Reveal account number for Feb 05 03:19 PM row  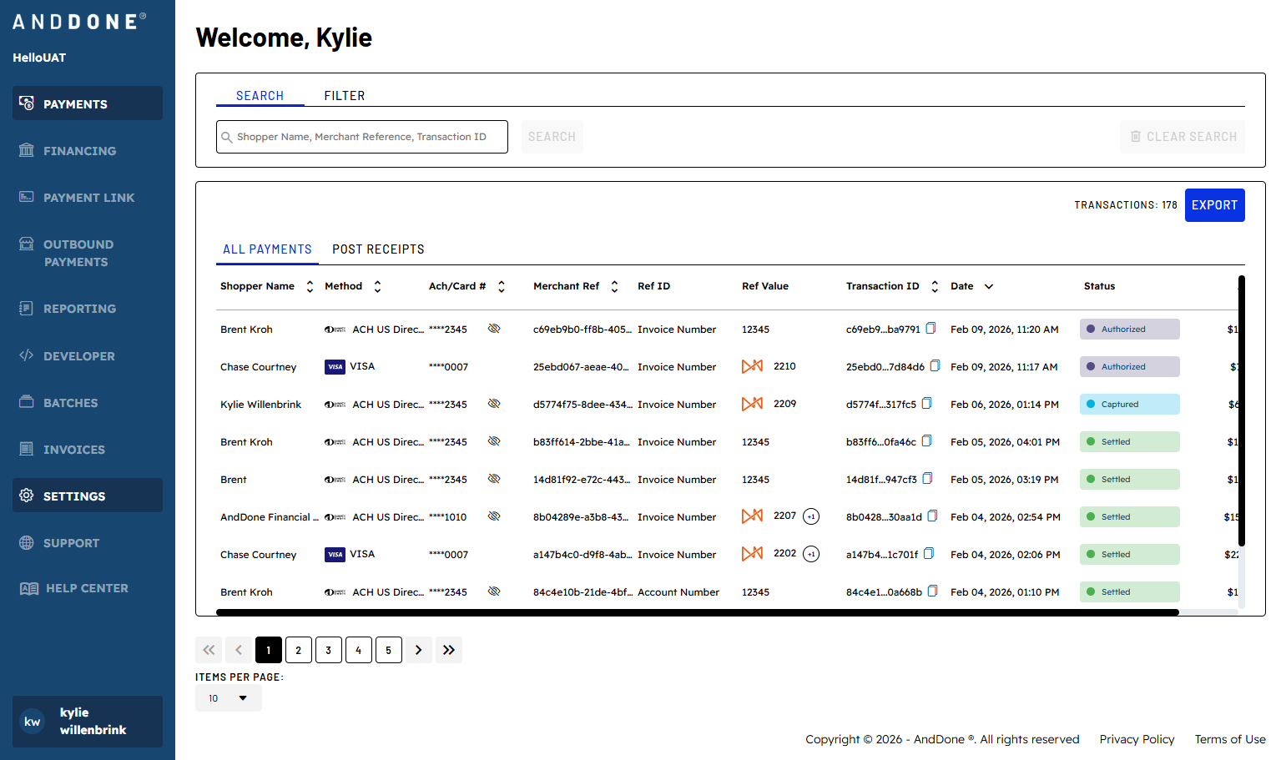pyautogui.click(x=494, y=479)
